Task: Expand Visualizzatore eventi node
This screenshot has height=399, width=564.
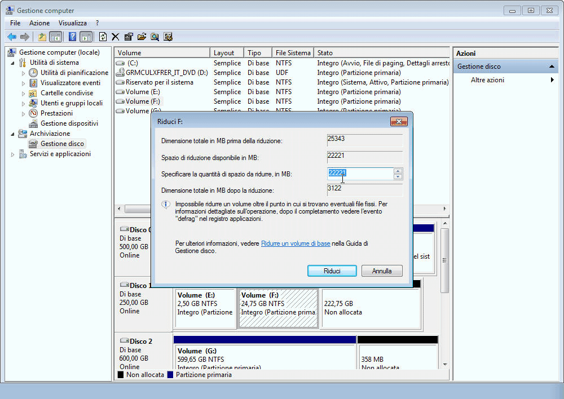Action: (x=23, y=83)
